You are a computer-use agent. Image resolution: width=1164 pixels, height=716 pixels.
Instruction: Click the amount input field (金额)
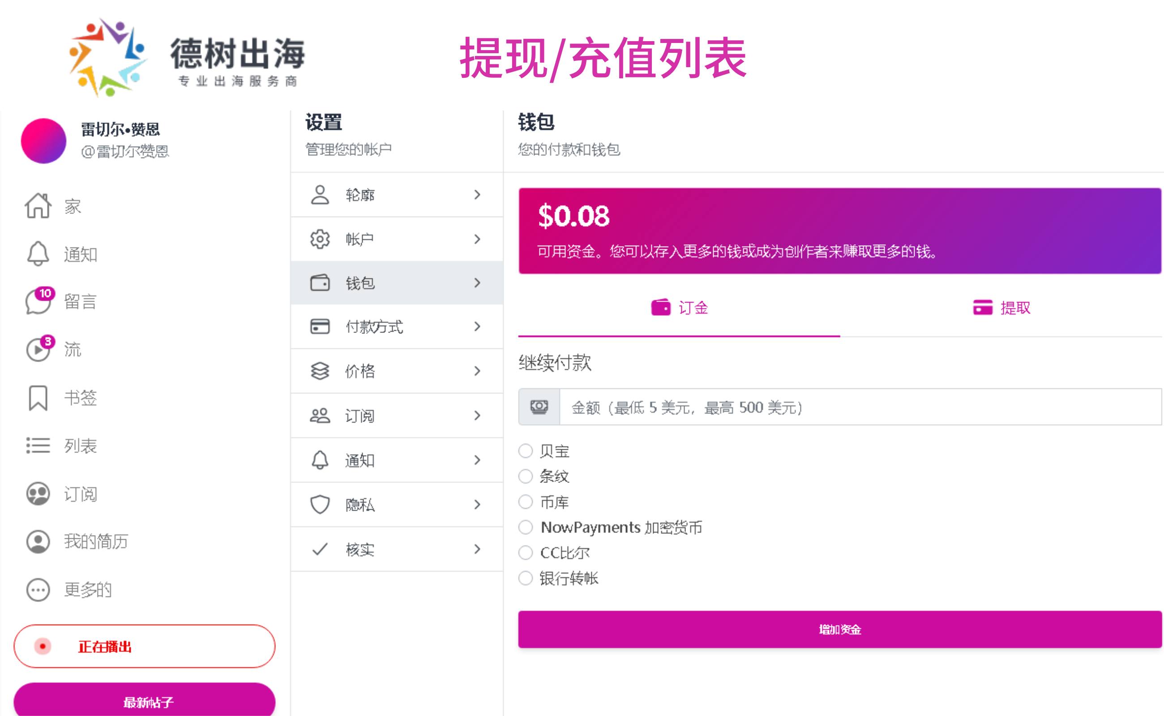860,407
